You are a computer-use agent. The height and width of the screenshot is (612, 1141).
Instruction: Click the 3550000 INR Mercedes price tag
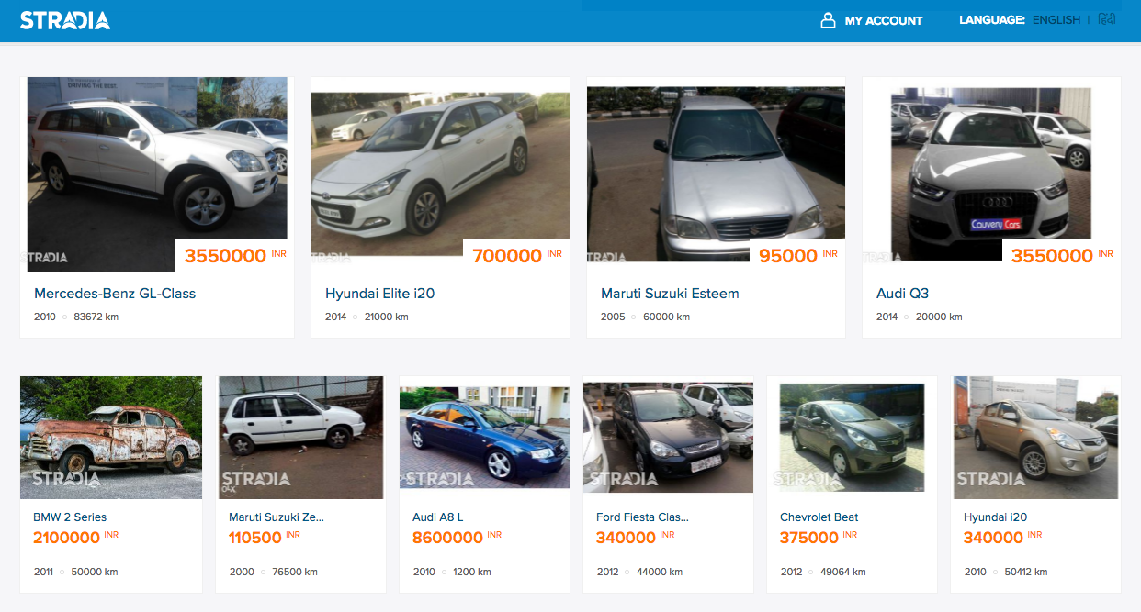[x=235, y=256]
